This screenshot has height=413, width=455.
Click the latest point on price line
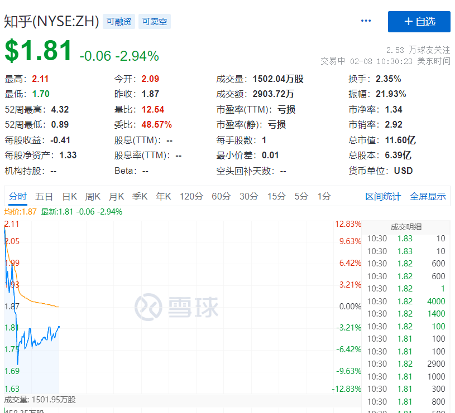[59, 327]
